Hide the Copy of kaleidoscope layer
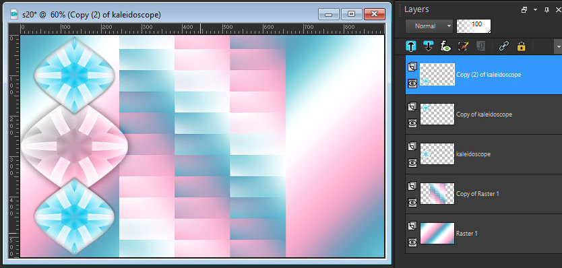Image resolution: width=562 pixels, height=268 pixels. tap(412, 123)
